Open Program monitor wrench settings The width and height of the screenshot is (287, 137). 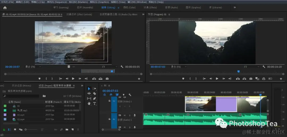click(x=264, y=67)
